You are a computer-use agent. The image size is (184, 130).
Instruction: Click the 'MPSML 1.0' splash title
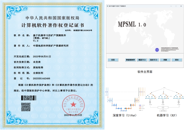click(132, 24)
